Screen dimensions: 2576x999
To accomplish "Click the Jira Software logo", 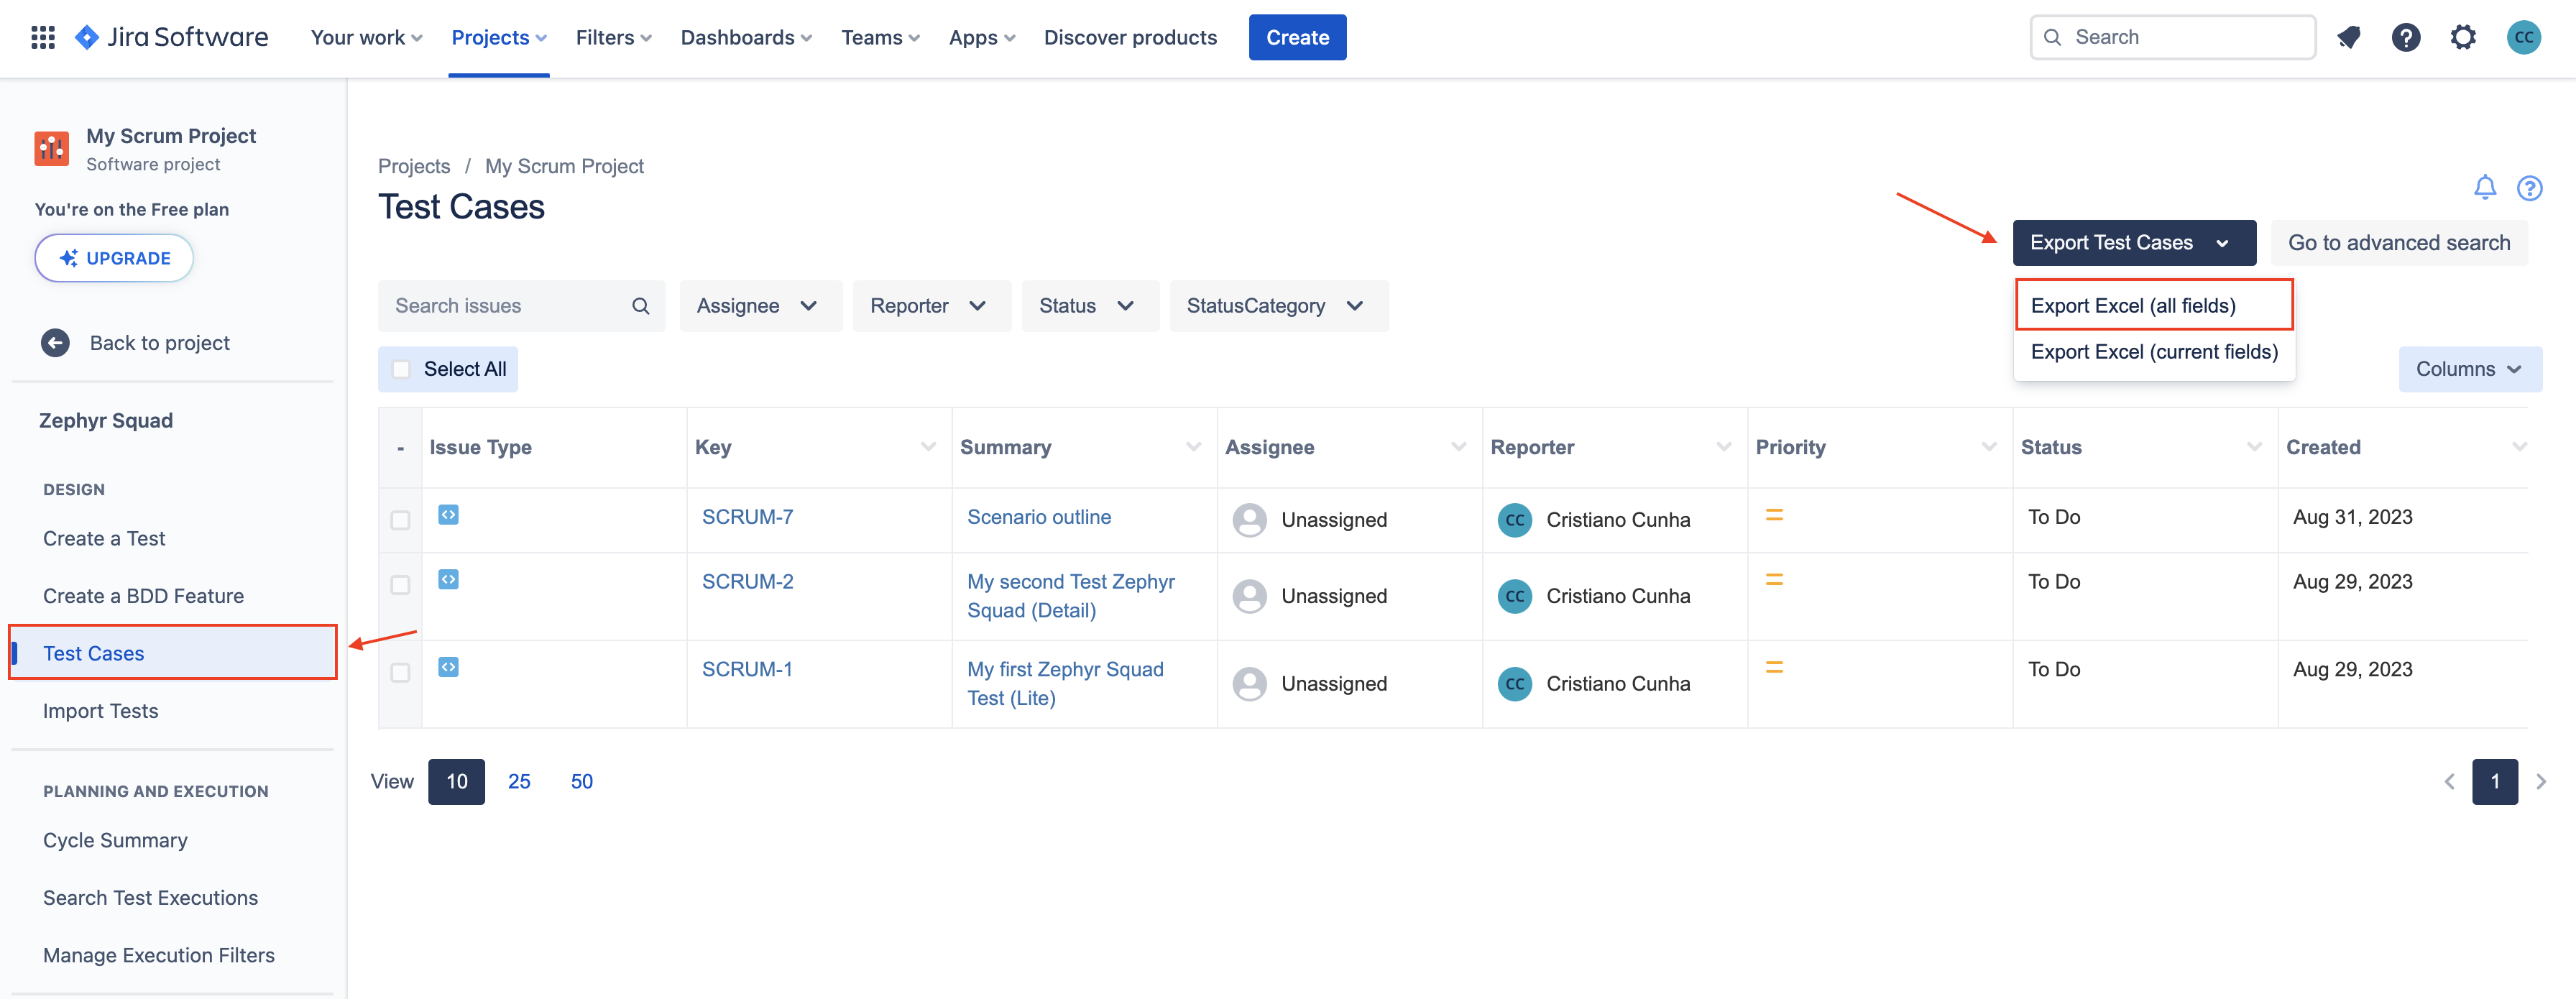I will pyautogui.click(x=171, y=37).
